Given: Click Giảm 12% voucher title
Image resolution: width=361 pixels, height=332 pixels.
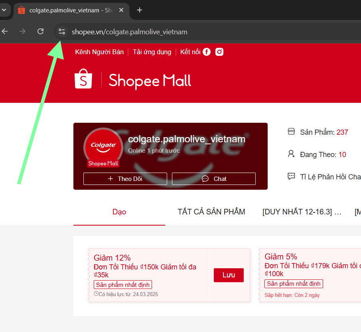Looking at the screenshot, I should click(112, 258).
